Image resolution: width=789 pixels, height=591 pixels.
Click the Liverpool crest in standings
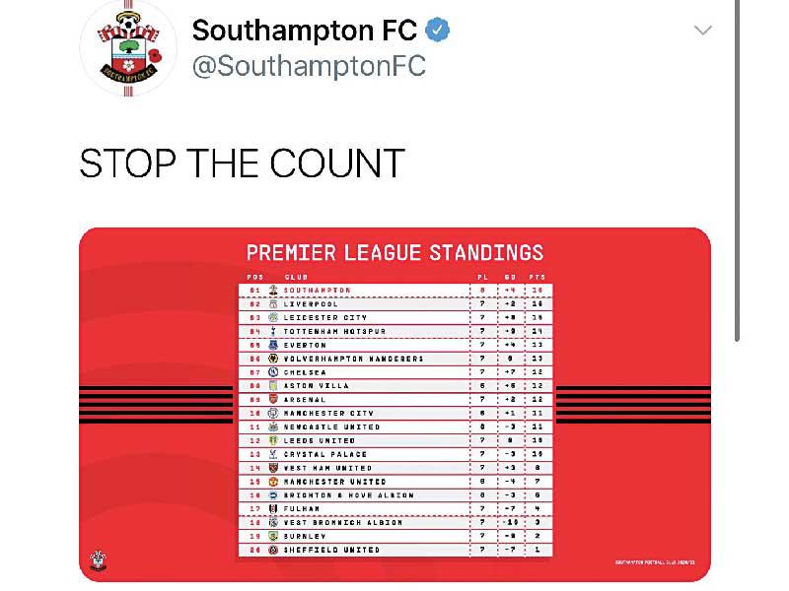coord(271,304)
